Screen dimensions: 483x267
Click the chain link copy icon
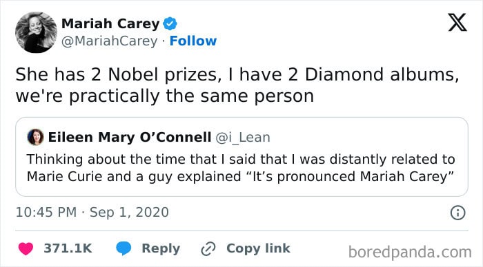208,248
